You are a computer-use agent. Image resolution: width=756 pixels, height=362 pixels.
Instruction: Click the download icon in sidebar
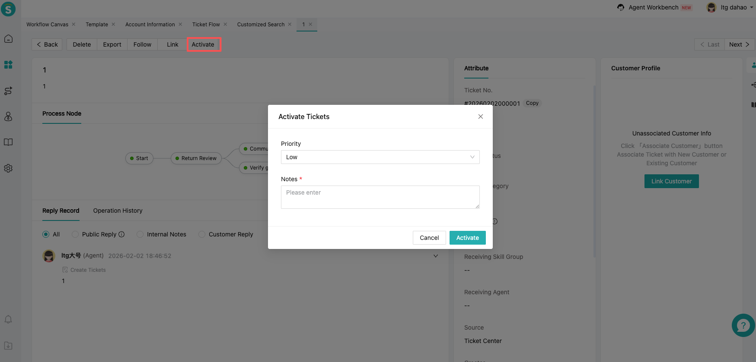tap(8, 346)
